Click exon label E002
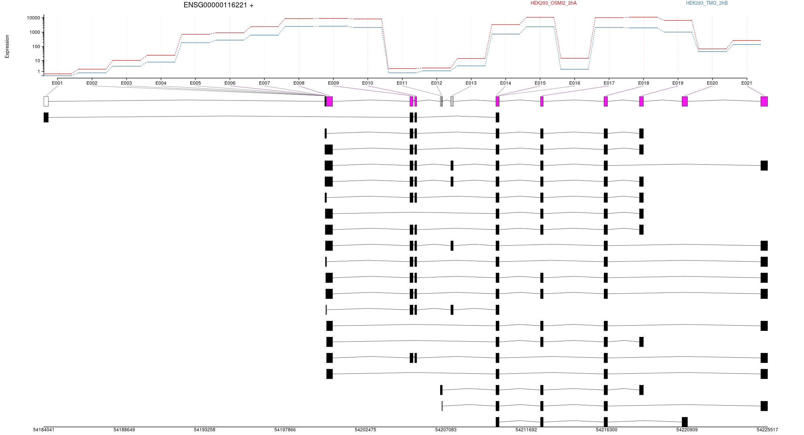The image size is (804, 435). tap(92, 83)
